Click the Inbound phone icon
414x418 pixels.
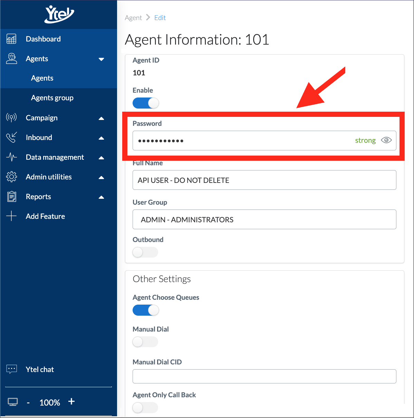coord(11,138)
